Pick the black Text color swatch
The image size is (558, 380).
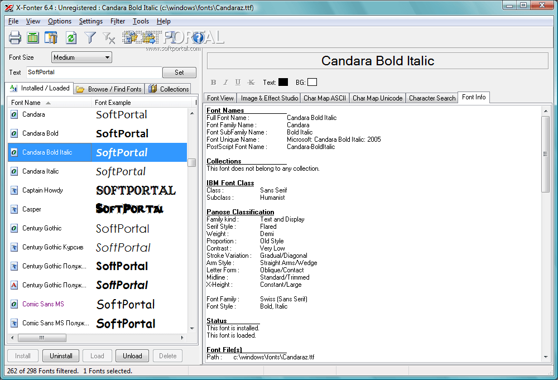pyautogui.click(x=283, y=82)
